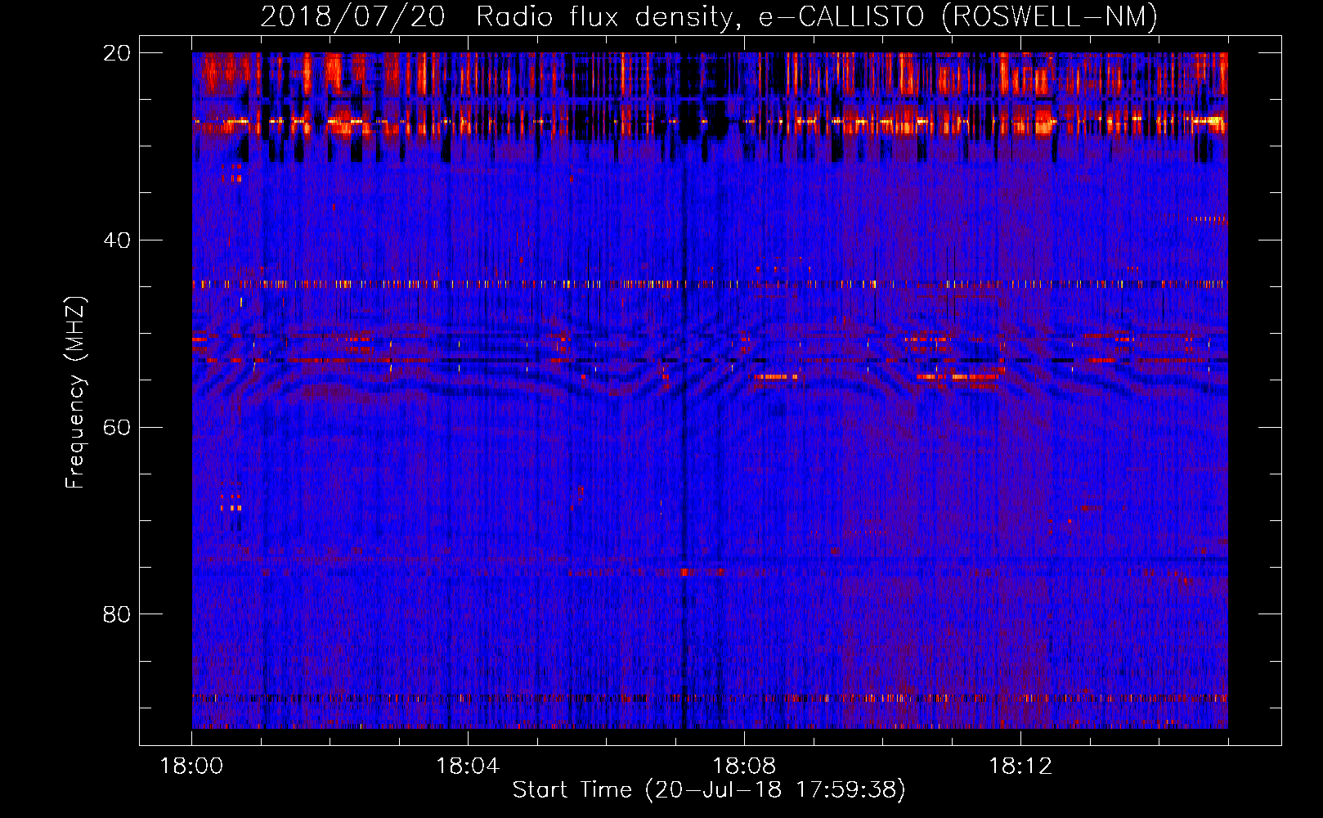
Task: Click the "18:12" time tick label
Action: click(1020, 766)
